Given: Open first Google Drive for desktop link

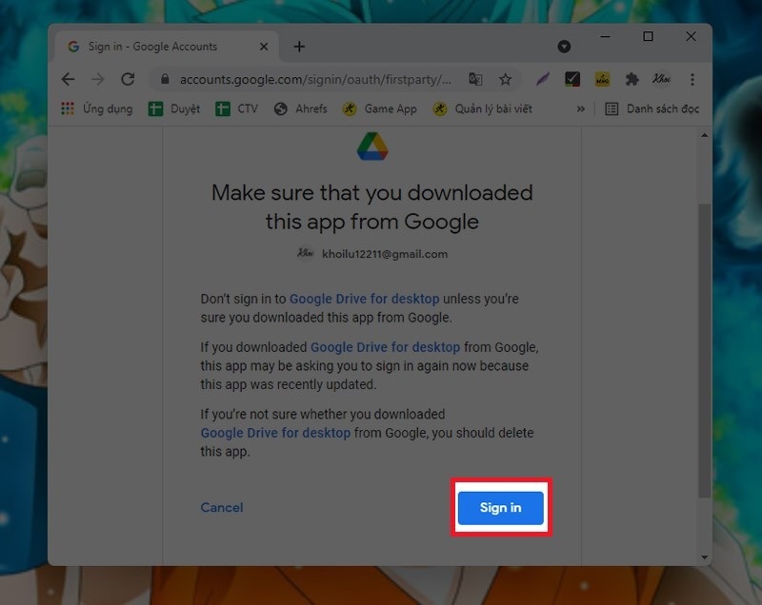Looking at the screenshot, I should [x=365, y=299].
